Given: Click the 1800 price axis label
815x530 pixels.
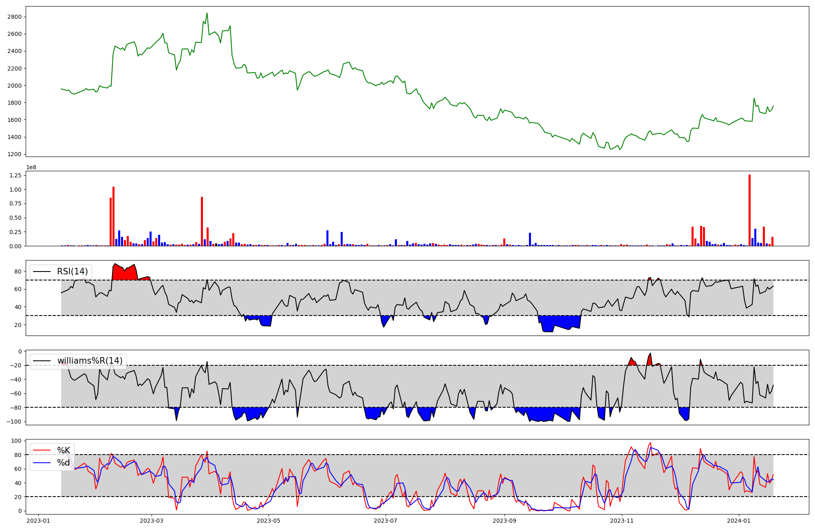Looking at the screenshot, I should point(15,103).
